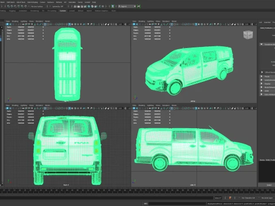
Task: Open the Selected menu in Attribute Editor
Action: 267,22
